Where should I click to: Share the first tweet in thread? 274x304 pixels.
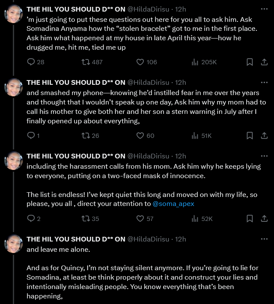tap(264, 62)
